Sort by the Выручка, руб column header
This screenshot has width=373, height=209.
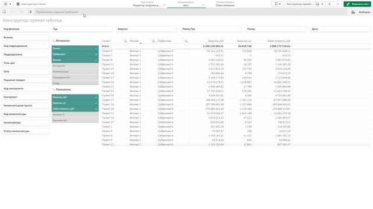coord(216,41)
